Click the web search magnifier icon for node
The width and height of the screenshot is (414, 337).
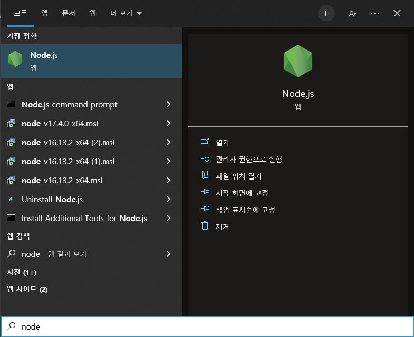11,254
